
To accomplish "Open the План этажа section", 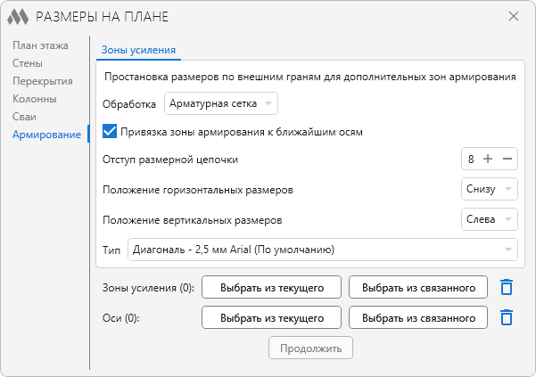I will pos(40,45).
